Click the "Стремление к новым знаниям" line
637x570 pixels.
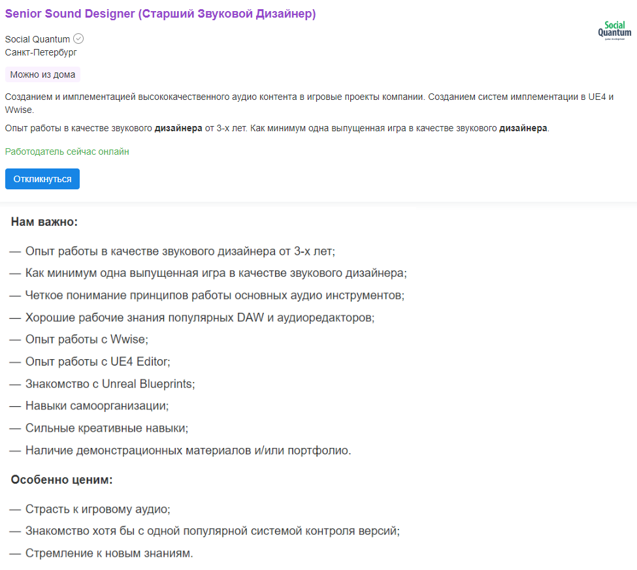click(x=109, y=554)
